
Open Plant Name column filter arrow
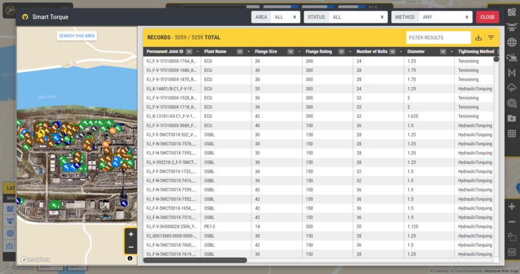(x=240, y=51)
